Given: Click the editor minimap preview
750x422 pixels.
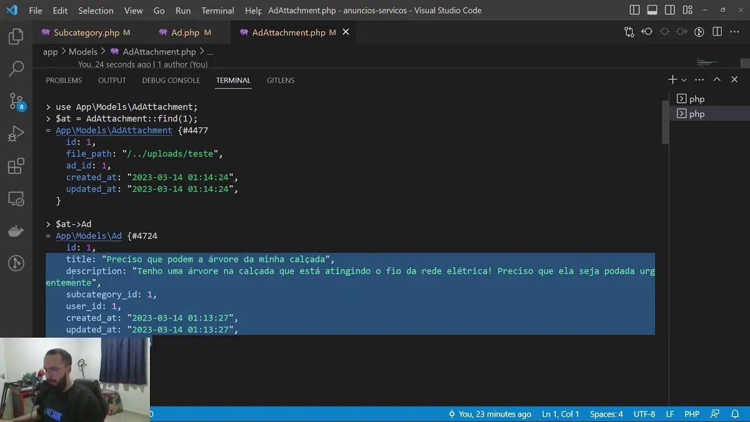Looking at the screenshot, I should [x=707, y=62].
